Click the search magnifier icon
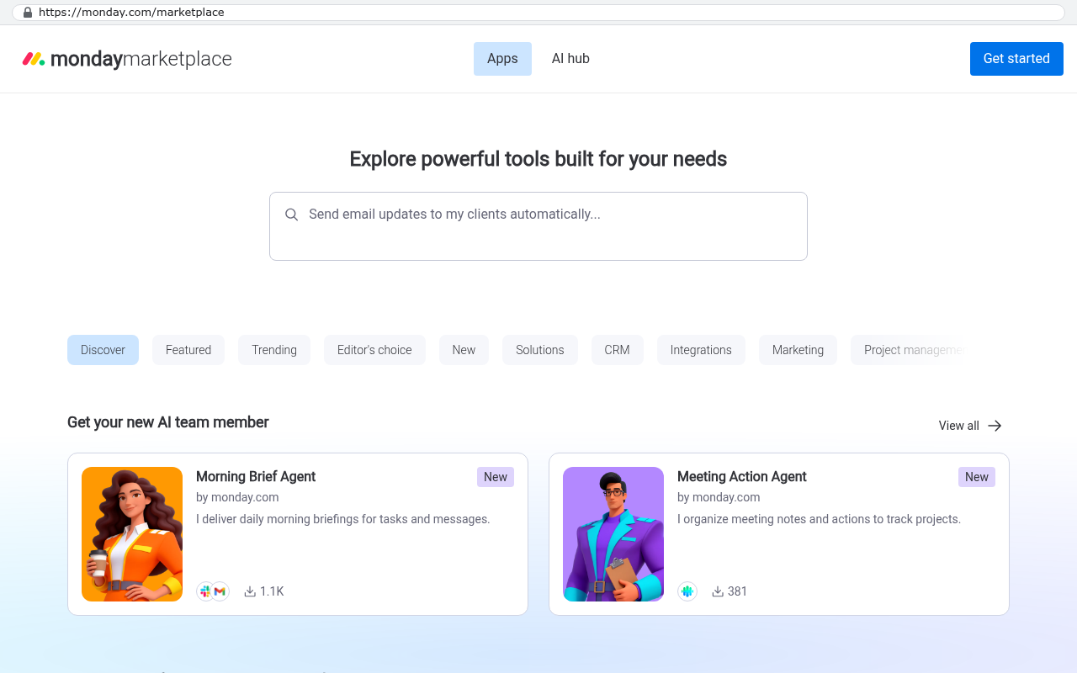1077x673 pixels. click(292, 215)
